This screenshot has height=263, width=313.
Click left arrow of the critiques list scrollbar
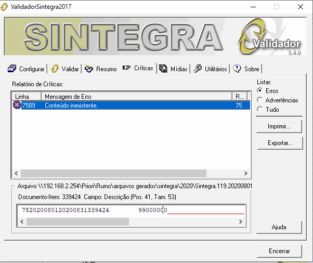pos(16,173)
